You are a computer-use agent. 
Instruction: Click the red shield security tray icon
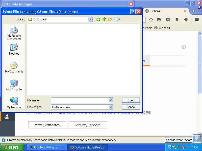183,147
